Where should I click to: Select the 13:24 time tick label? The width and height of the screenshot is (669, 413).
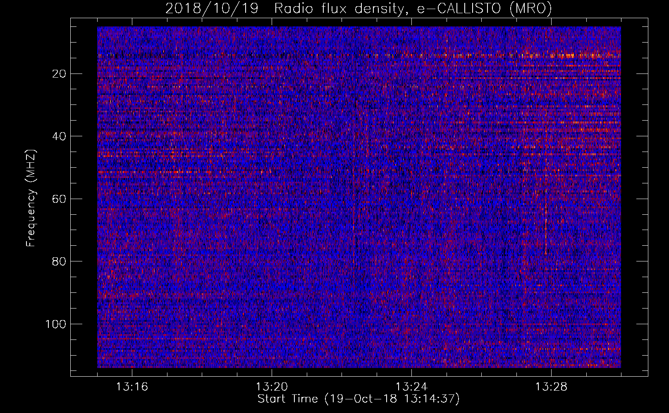click(411, 387)
